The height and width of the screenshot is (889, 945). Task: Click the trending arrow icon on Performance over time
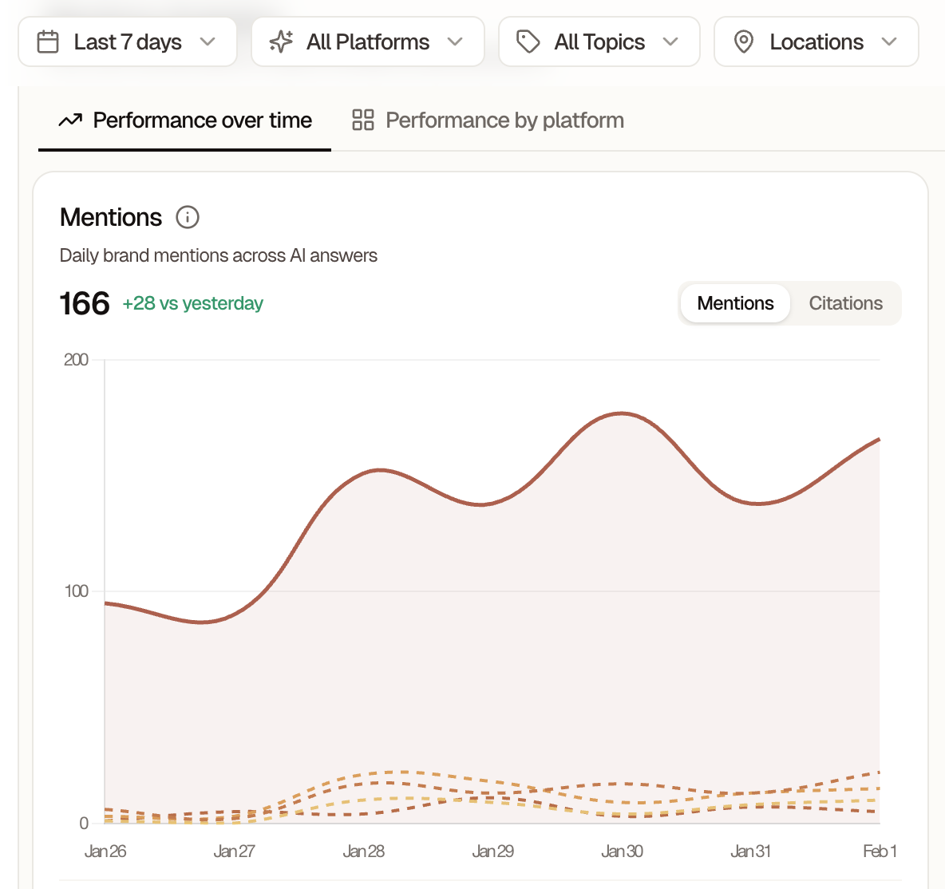pyautogui.click(x=70, y=120)
